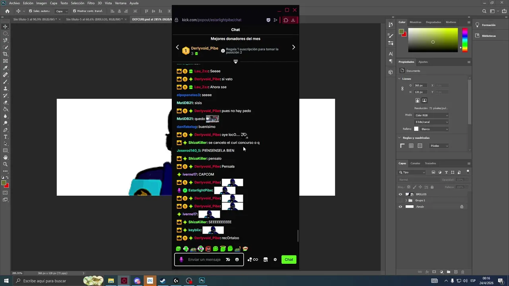Click the green Chat send button

[x=289, y=259]
